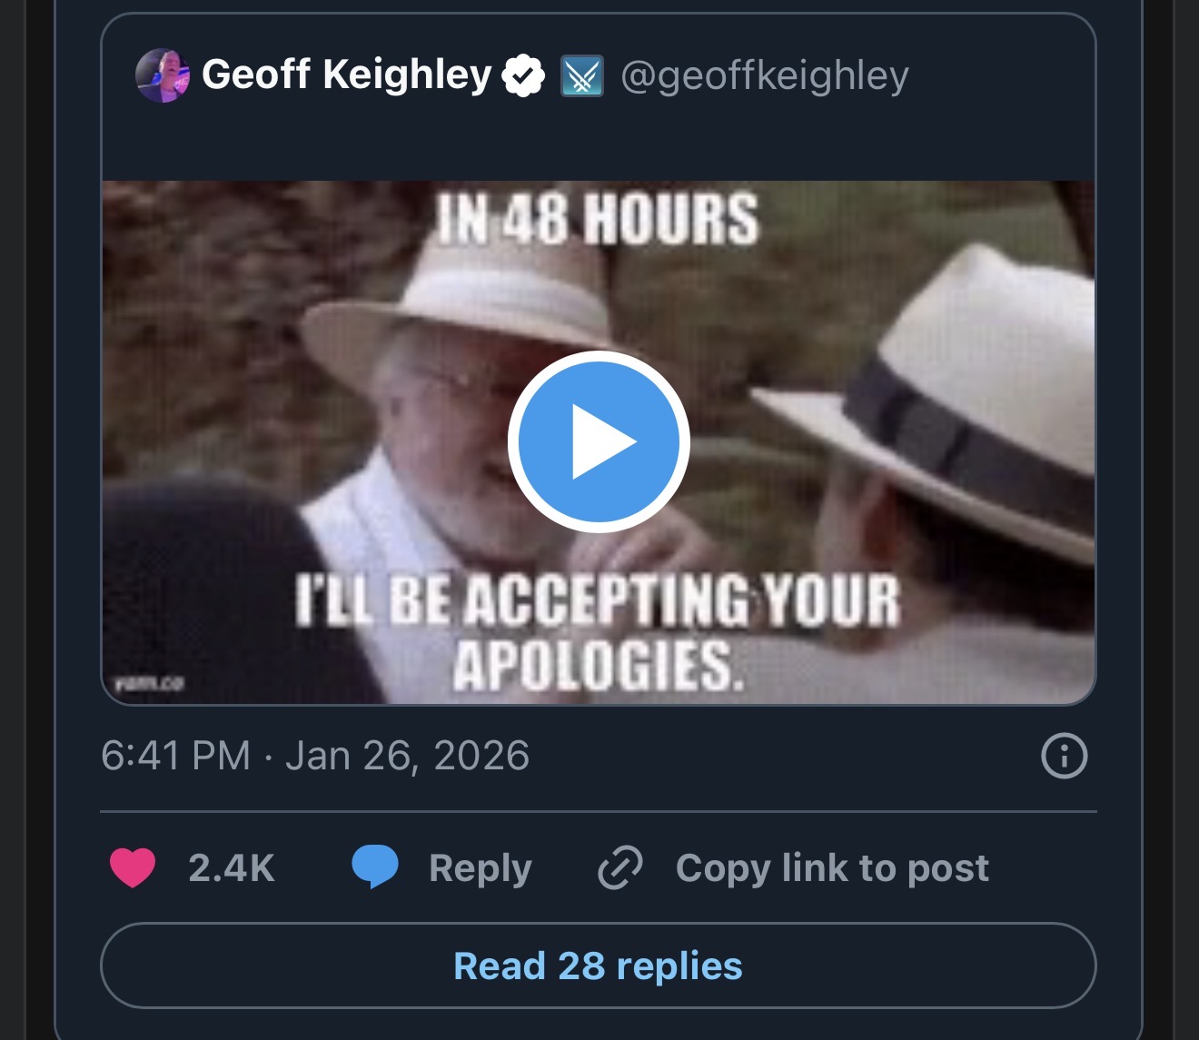Viewport: 1199px width, 1040px height.
Task: Open the Geoff Keighley display name link
Action: click(x=346, y=74)
